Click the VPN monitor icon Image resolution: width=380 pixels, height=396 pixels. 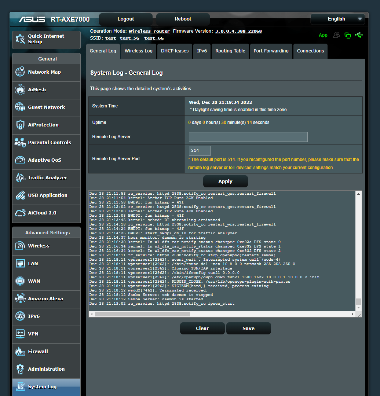(20, 334)
